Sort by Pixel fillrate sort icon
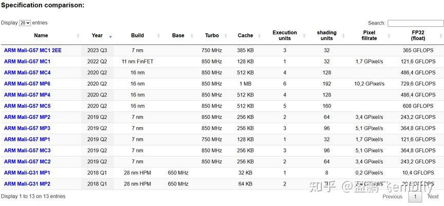Viewport: 444px width, 206px height. pyautogui.click(x=392, y=36)
